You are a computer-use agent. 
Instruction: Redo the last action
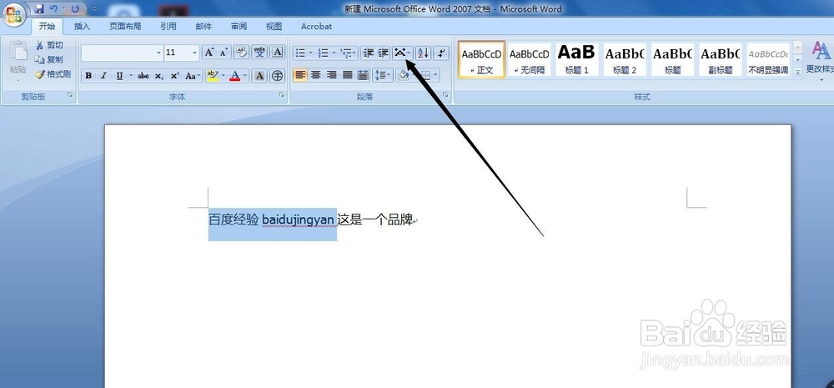(x=76, y=9)
